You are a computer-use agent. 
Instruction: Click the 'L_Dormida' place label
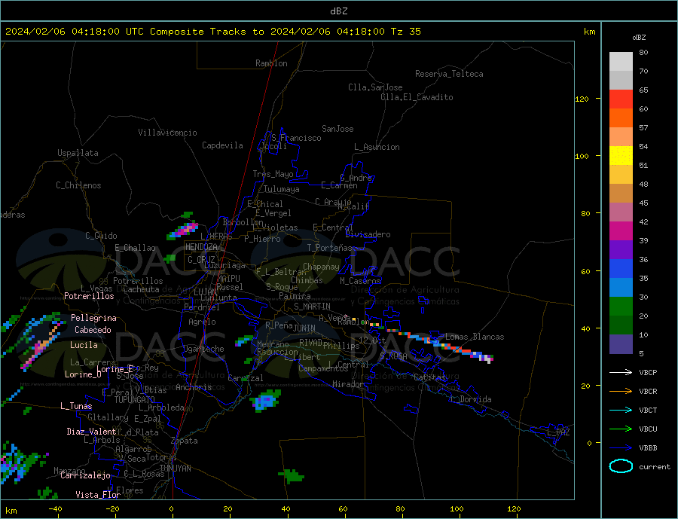[x=472, y=400]
